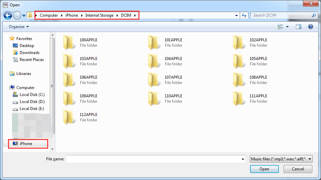Open help with the question mark icon
This screenshot has height=180, width=321.
coord(311,27)
